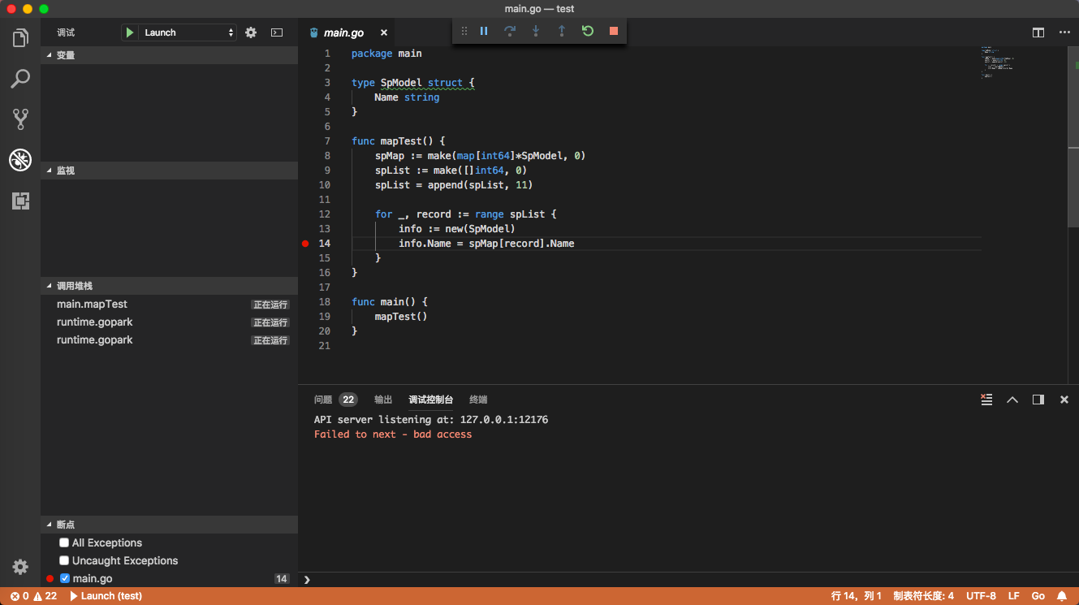
Task: Collapse the 断点 section
Action: (x=170, y=525)
